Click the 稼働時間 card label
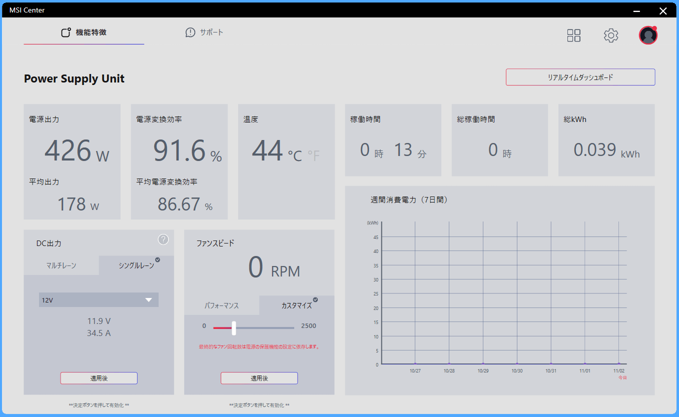The height and width of the screenshot is (417, 679). (365, 119)
